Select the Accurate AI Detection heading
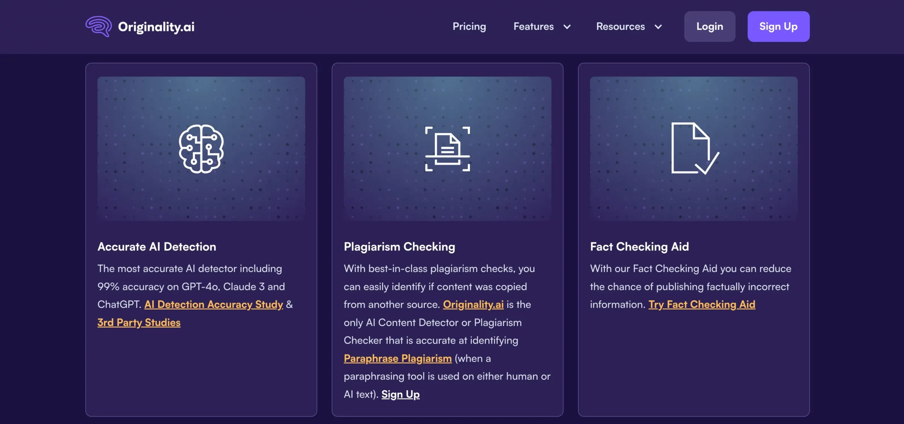 [157, 247]
